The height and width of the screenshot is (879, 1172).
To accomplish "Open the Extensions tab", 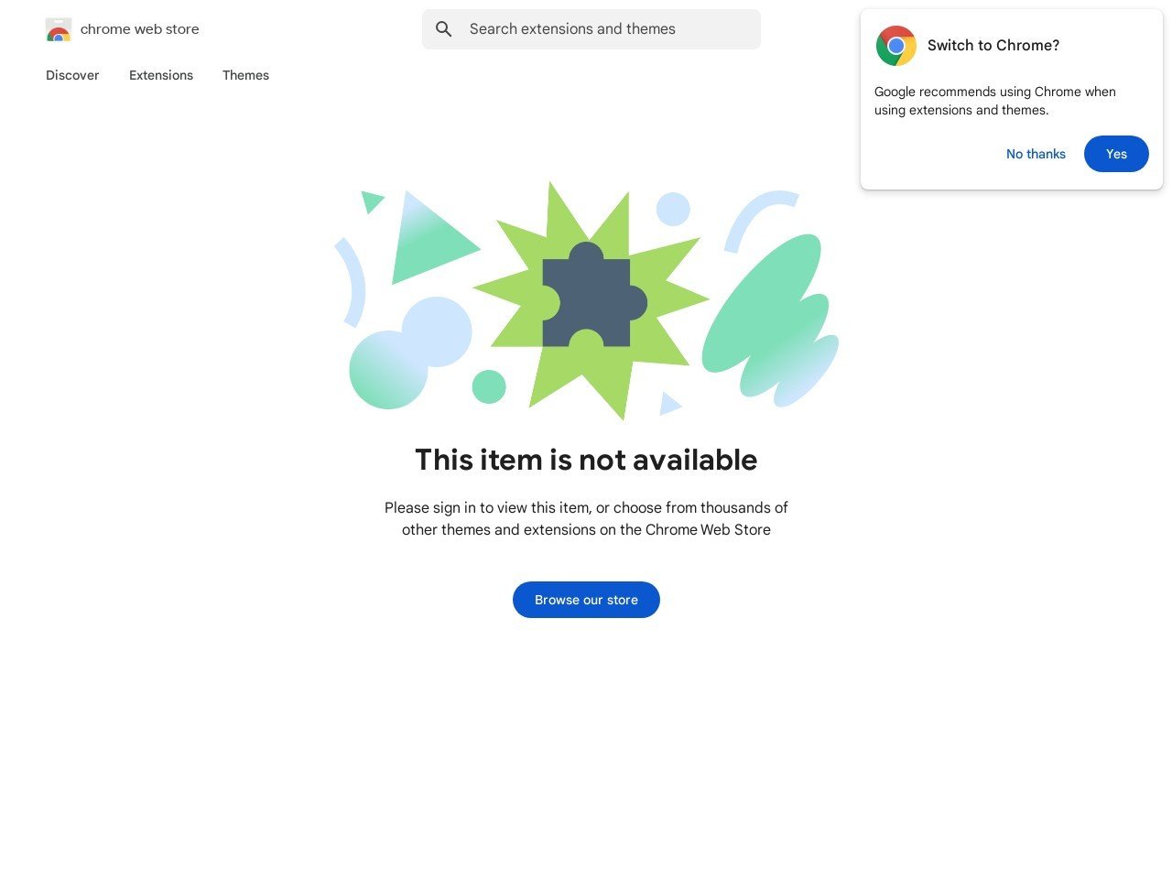I will pos(161,75).
